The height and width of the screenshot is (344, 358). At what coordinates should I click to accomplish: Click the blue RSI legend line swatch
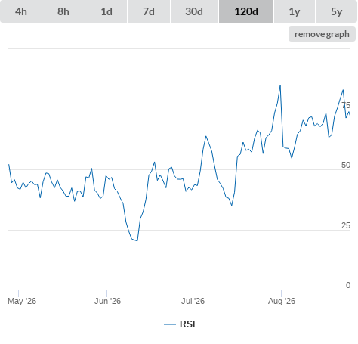point(170,324)
